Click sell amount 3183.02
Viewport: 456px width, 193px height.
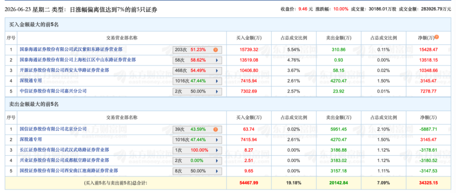[x=339, y=160]
